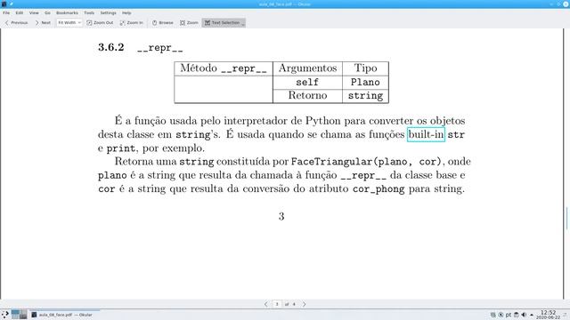The image size is (570, 320).
Task: Open the Settings menu
Action: 108,12
